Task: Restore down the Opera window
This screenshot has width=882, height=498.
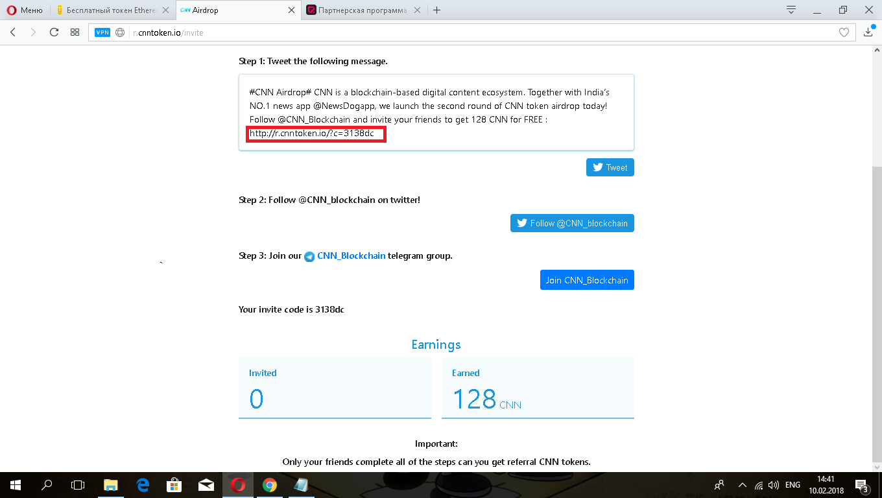Action: [x=842, y=10]
